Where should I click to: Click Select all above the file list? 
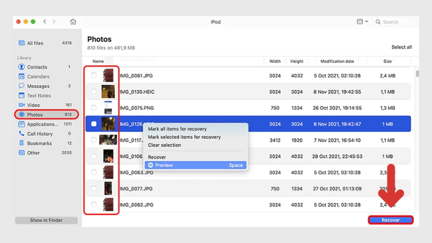coord(401,47)
